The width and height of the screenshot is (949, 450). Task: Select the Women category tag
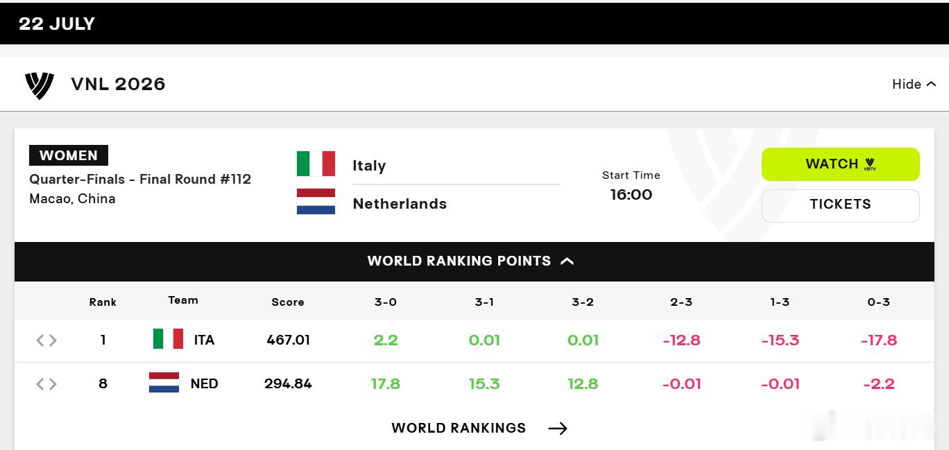pyautogui.click(x=69, y=155)
